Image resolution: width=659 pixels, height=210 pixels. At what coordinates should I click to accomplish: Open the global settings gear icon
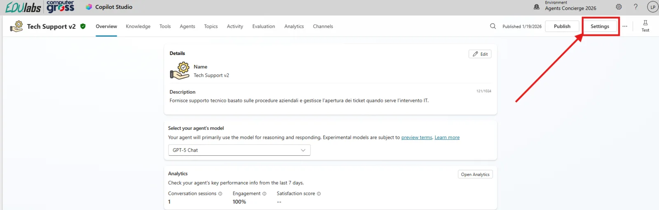click(x=619, y=7)
